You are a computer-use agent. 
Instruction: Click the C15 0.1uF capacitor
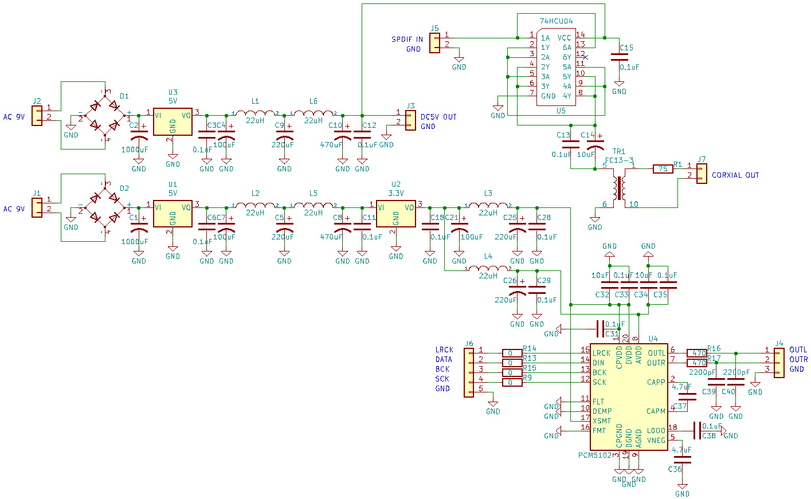(x=619, y=57)
